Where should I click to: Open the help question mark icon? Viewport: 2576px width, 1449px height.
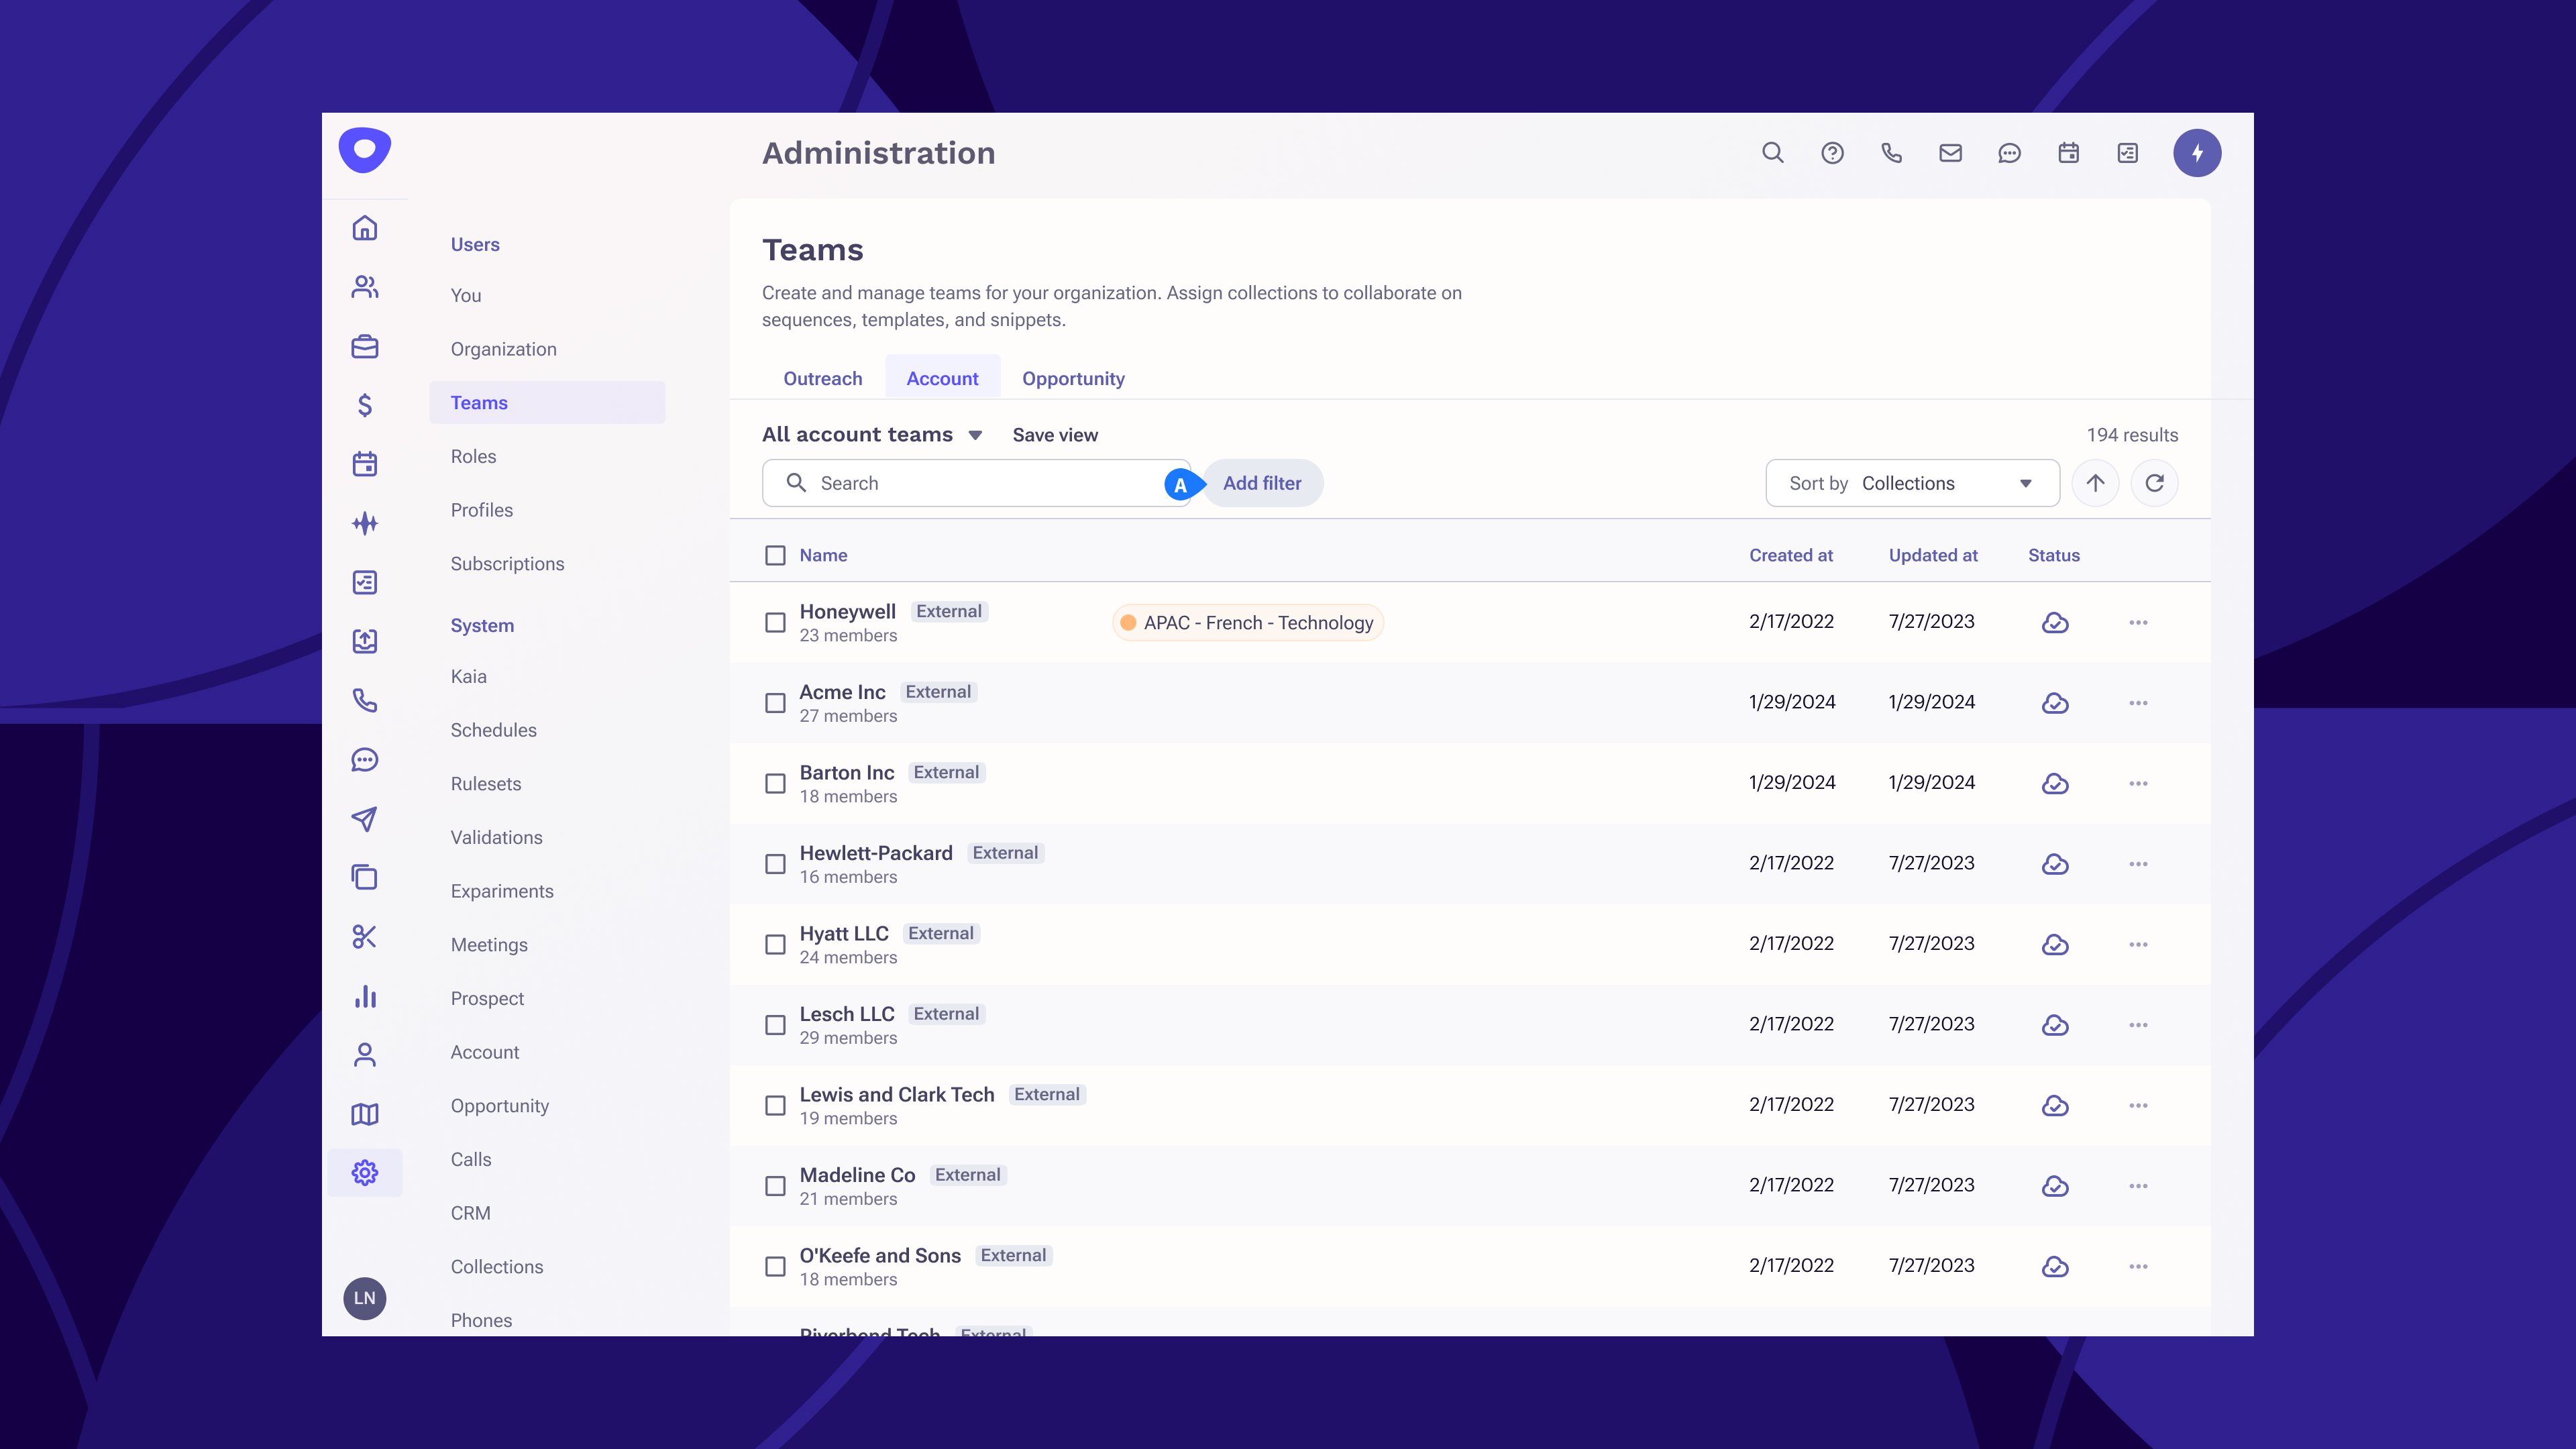pos(1832,153)
